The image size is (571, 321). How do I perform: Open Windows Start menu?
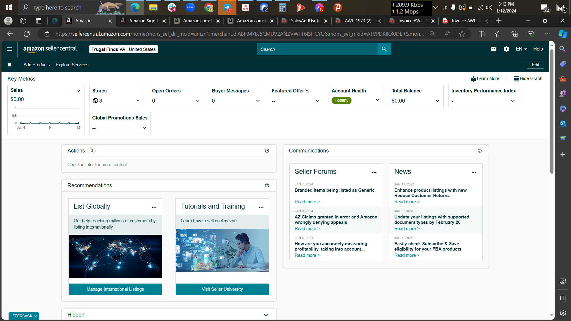9,7
